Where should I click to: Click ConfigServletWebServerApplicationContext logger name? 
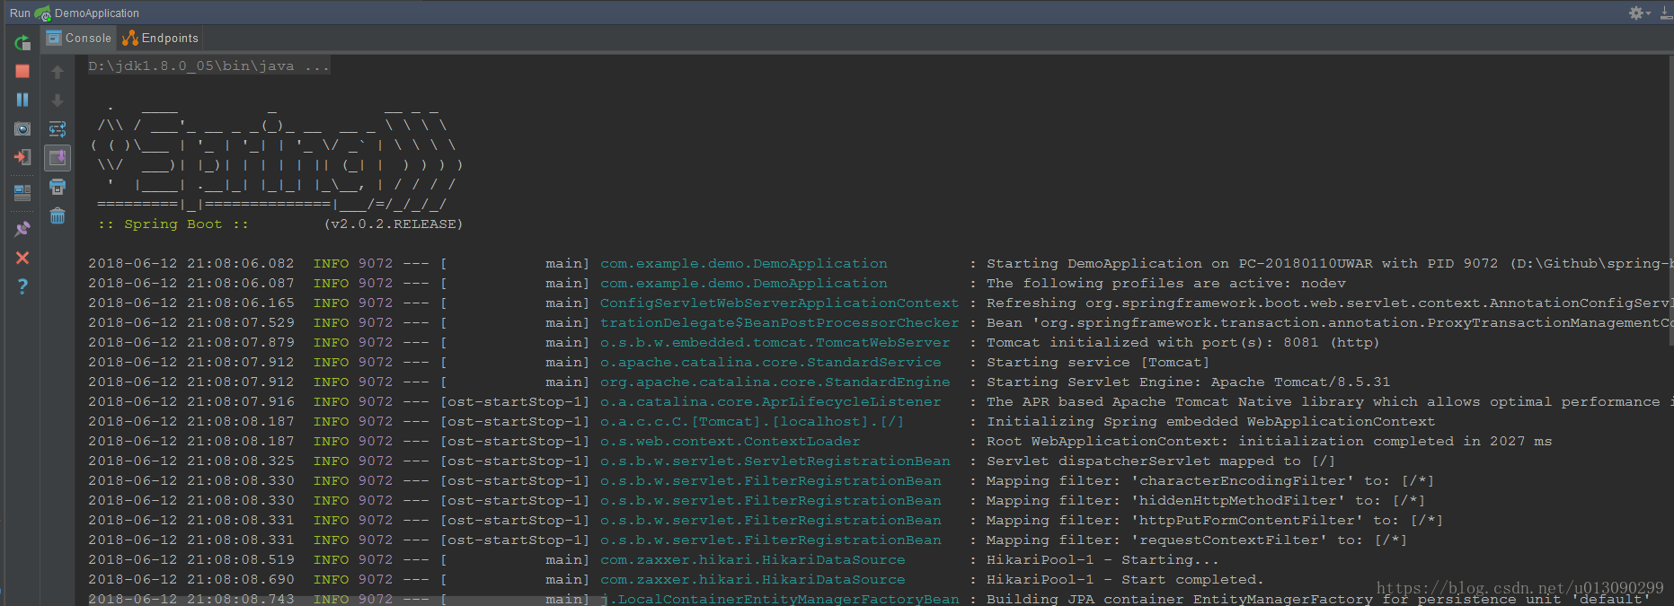(x=779, y=303)
